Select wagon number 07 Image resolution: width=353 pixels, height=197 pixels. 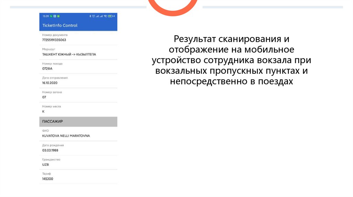coord(44,97)
